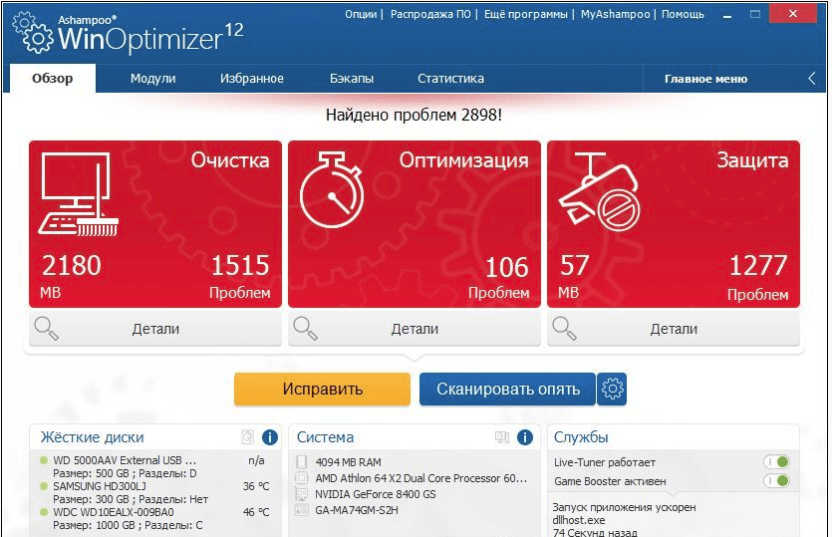832x537 pixels.
Task: Click the Жёсткие диски heading
Action: 93,437
